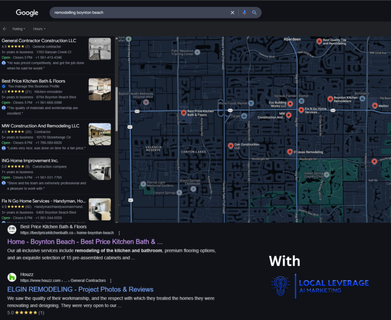391x320 pixels.
Task: Click the map pin near Woolbright Rd at right edge
Action: [374, 162]
